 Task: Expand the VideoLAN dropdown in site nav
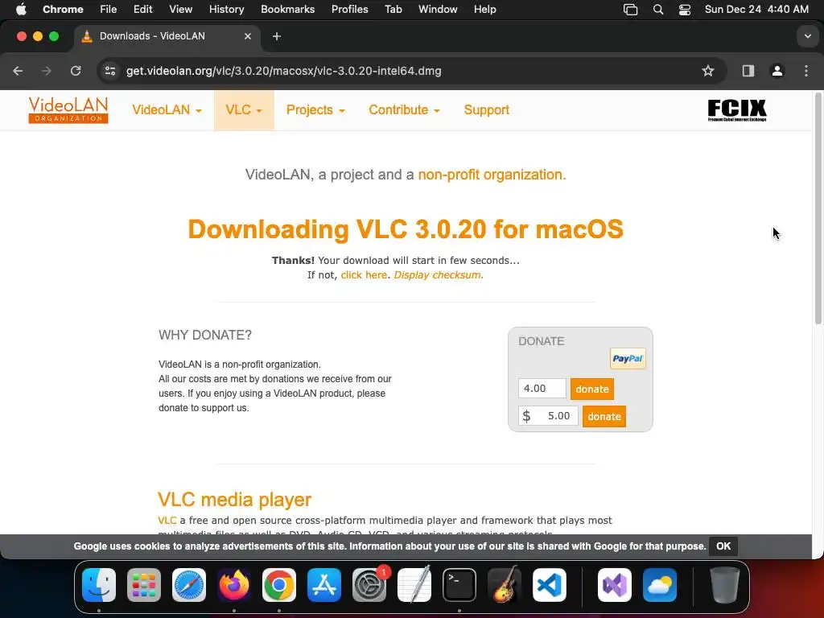(x=167, y=109)
